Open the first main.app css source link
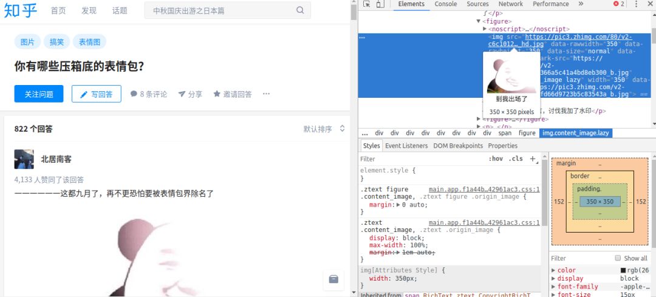The width and height of the screenshot is (656, 297). (x=484, y=189)
